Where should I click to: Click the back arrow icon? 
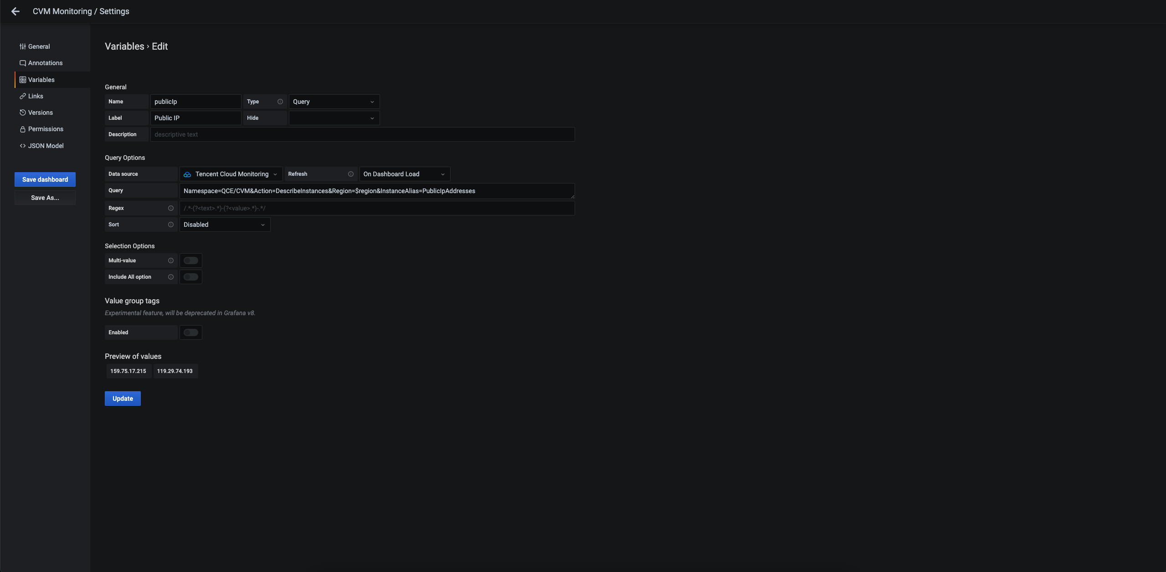[15, 11]
